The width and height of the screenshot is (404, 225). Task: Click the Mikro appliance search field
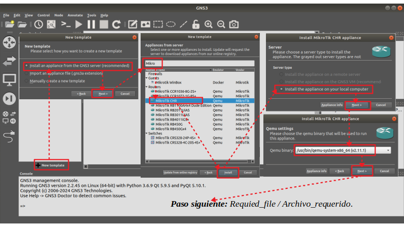(x=199, y=63)
